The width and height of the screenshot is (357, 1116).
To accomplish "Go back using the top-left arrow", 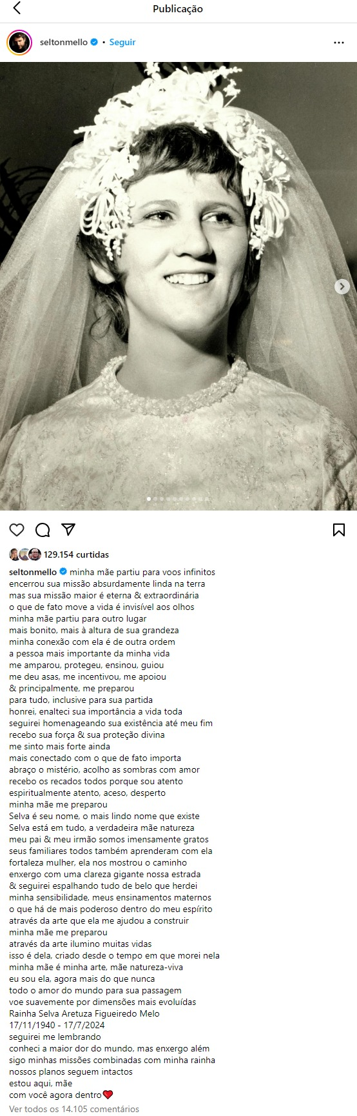I will (17, 8).
